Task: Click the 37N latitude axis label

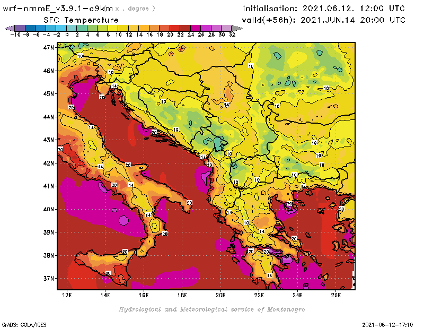Action: pyautogui.click(x=49, y=279)
